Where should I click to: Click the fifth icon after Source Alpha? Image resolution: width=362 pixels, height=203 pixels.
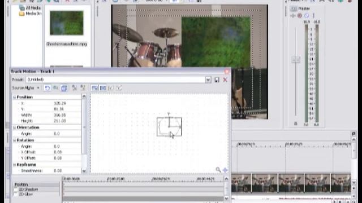[x=83, y=88]
